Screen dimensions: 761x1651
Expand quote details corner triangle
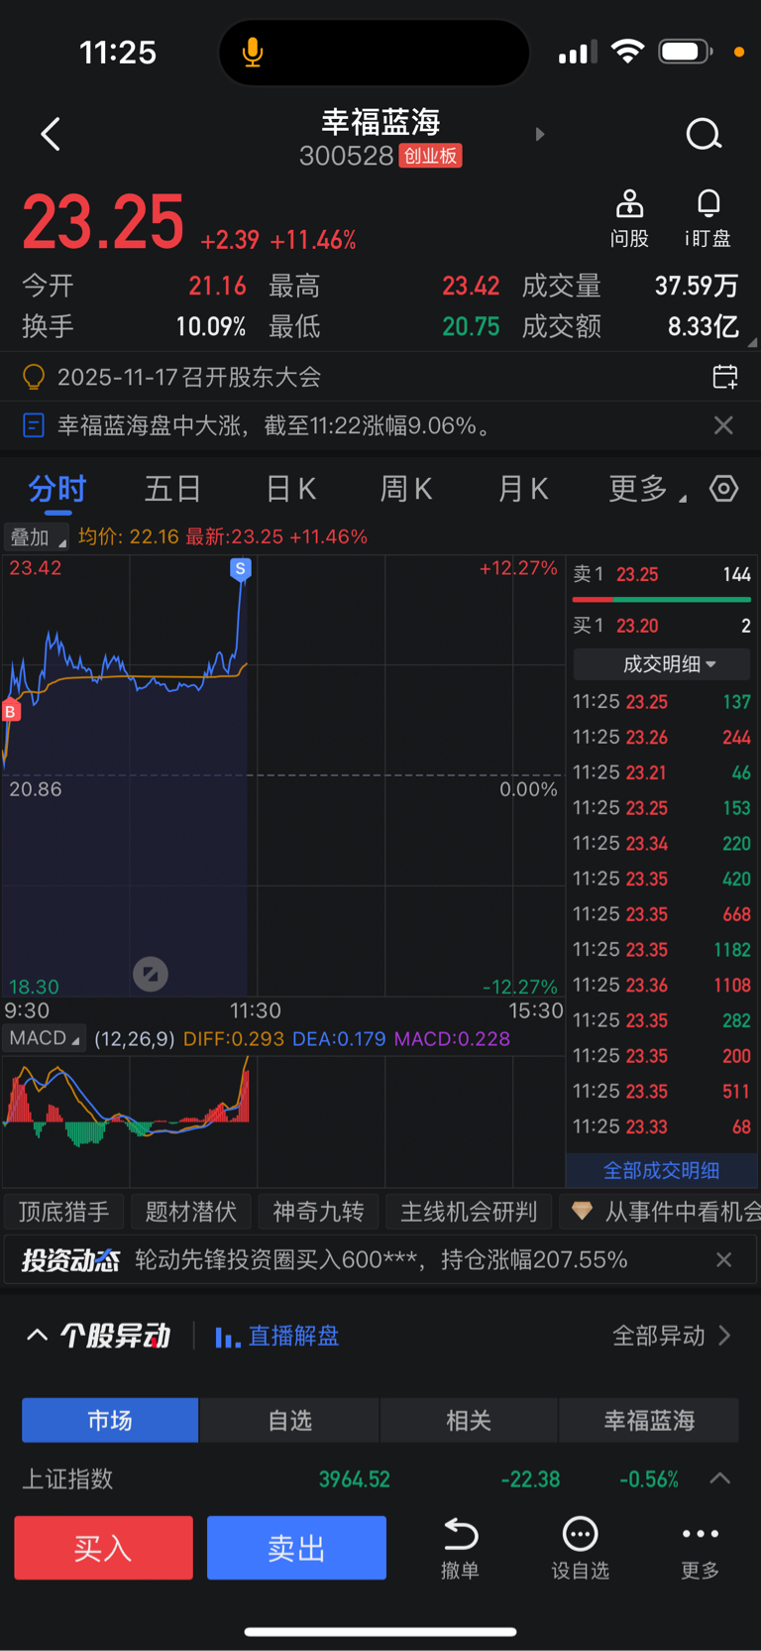point(752,342)
